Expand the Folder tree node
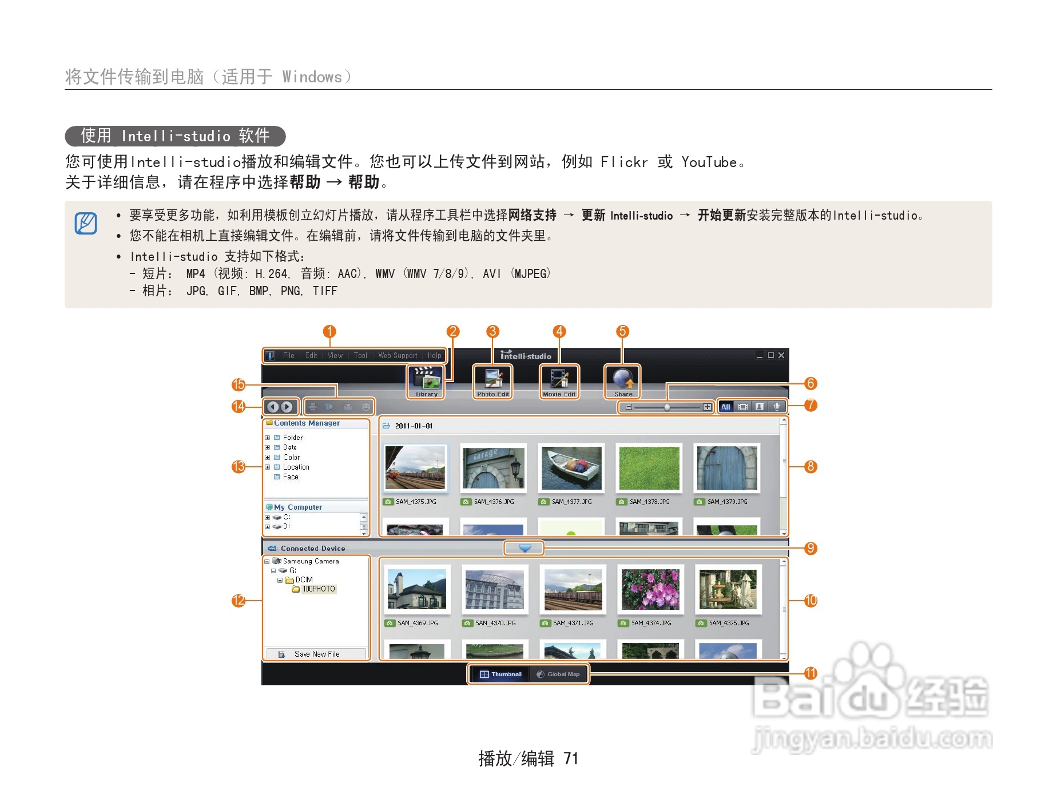 coord(267,438)
